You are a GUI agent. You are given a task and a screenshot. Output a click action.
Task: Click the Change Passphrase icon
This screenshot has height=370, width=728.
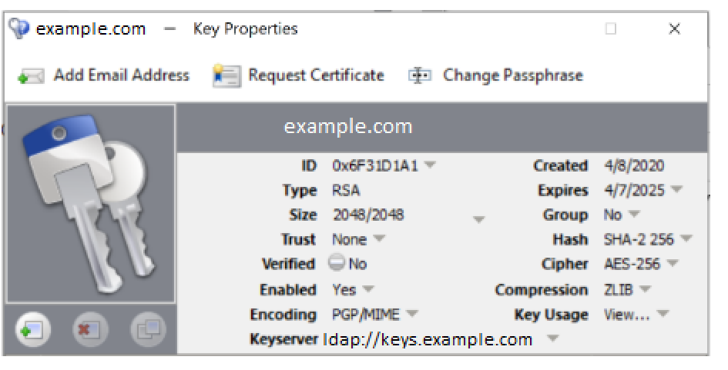pyautogui.click(x=420, y=75)
